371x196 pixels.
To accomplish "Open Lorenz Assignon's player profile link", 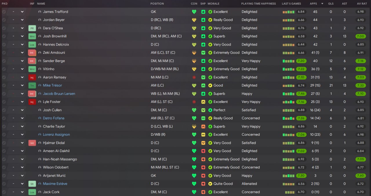I will coord(56,135).
